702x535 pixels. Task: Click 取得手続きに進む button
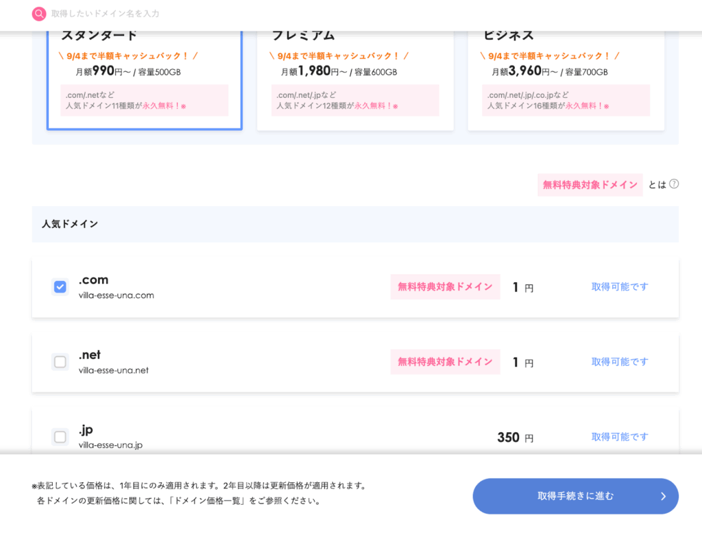point(574,497)
